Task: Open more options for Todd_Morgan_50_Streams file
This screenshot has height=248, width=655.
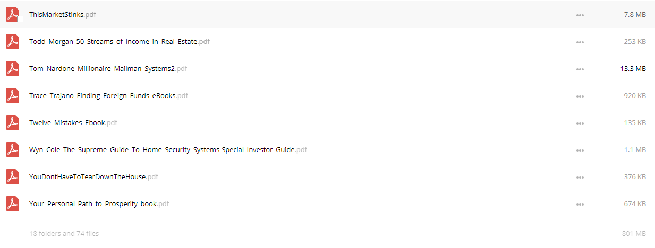Action: tap(580, 42)
